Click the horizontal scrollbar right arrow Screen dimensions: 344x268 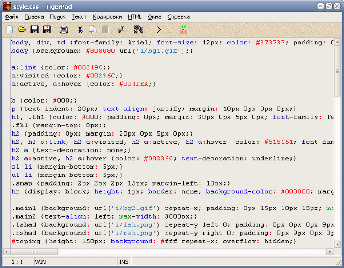pyautogui.click(x=330, y=252)
